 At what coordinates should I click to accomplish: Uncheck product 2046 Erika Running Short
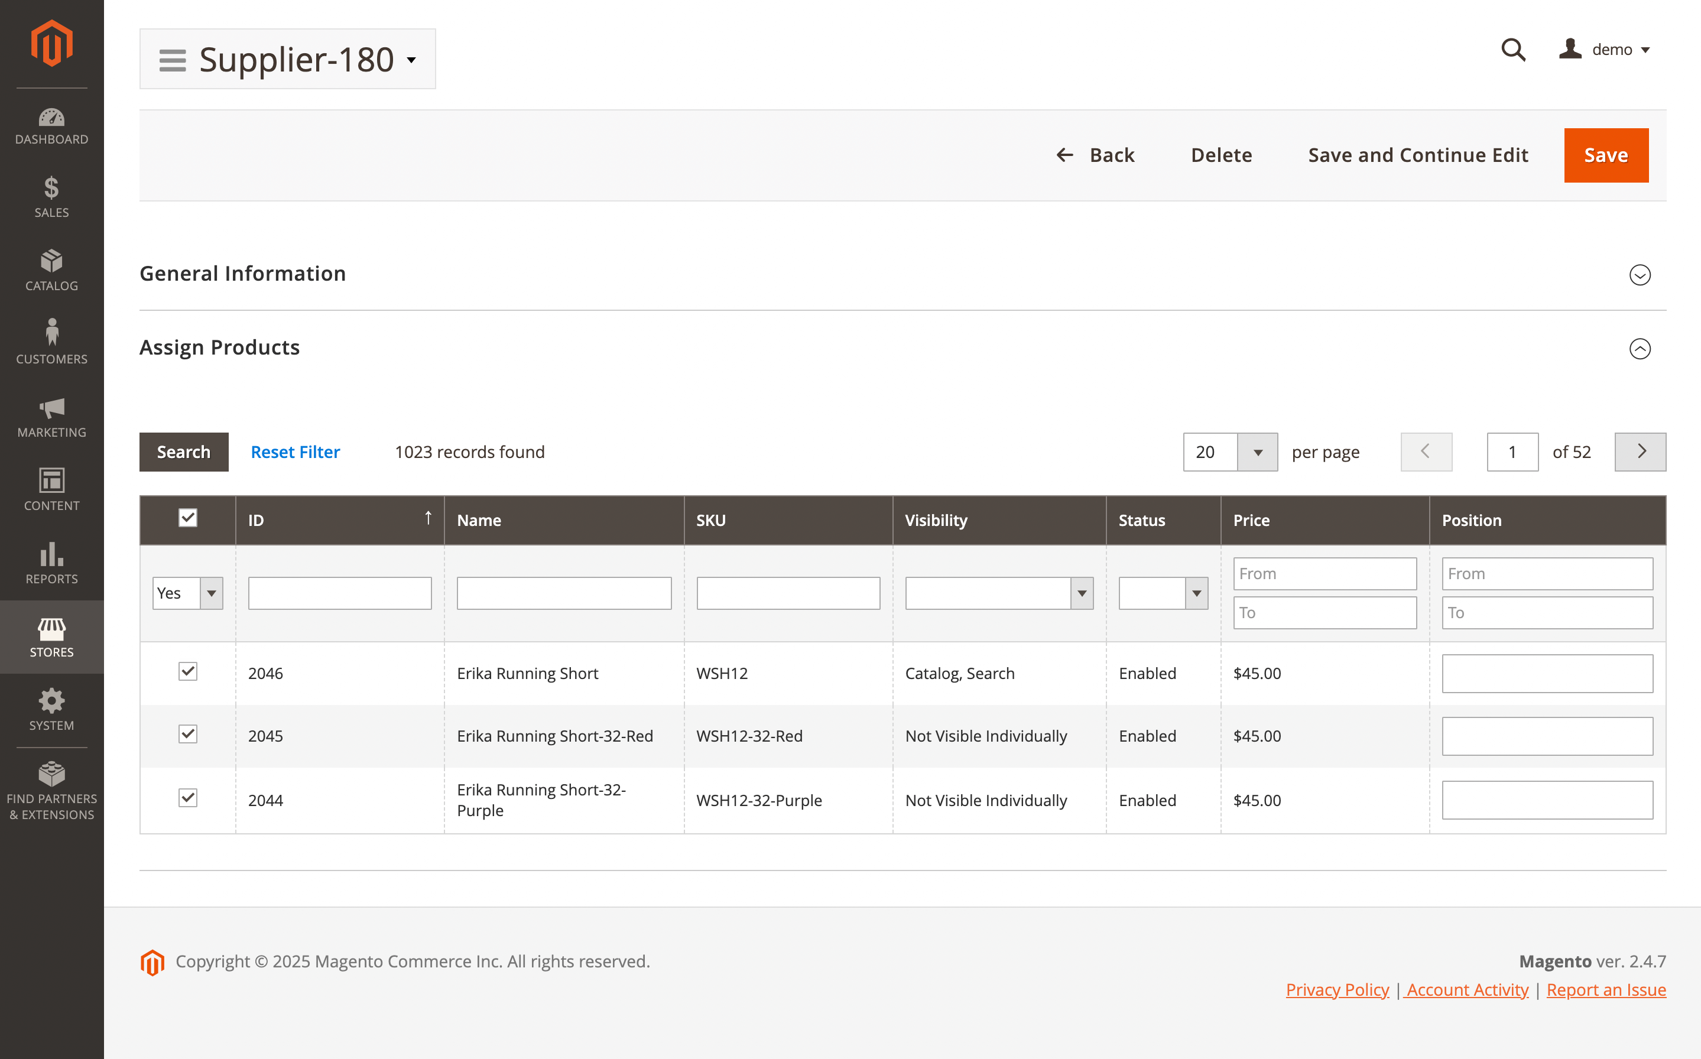(188, 672)
